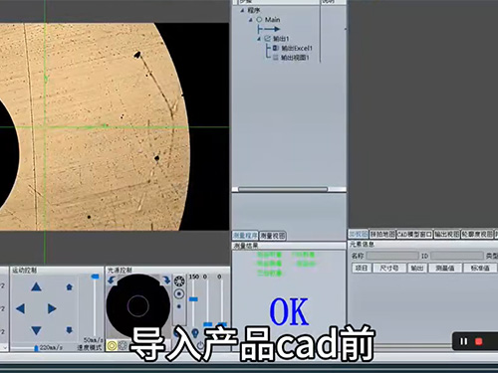Lower Z axis with the small down arrow
This screenshot has width=498, height=373.
(69, 330)
